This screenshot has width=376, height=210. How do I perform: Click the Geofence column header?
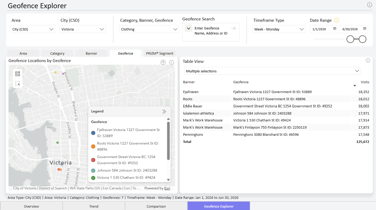click(x=241, y=82)
